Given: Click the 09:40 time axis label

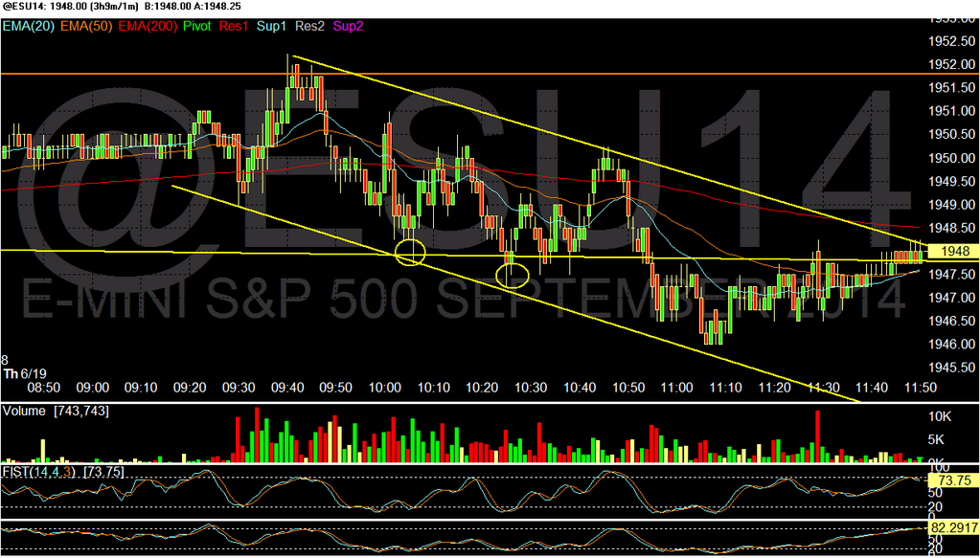Looking at the screenshot, I should [x=287, y=388].
